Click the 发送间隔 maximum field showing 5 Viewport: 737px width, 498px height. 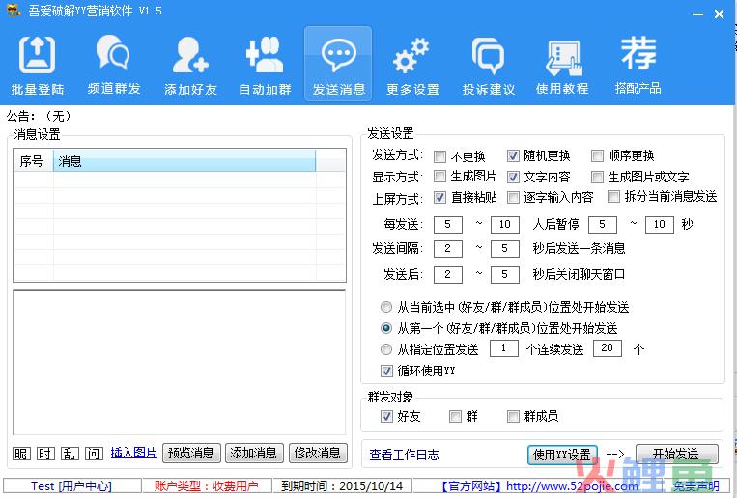pyautogui.click(x=505, y=249)
